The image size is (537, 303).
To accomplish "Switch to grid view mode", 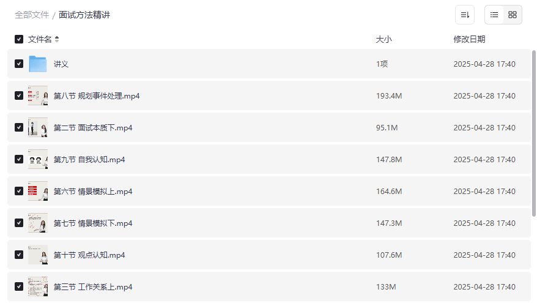I will pos(513,15).
